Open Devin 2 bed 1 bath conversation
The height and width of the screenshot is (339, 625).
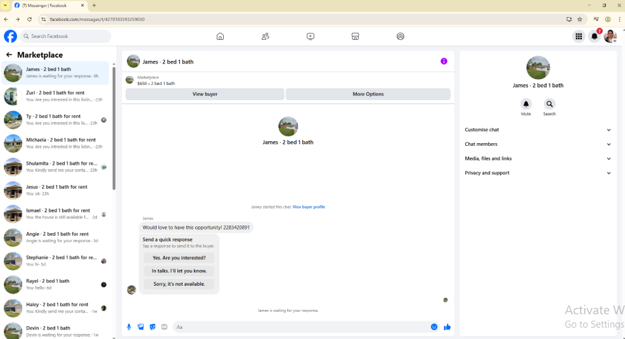tap(55, 330)
